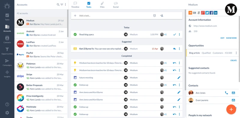This screenshot has height=118, width=240.
Task: Switch to the Timeline tab
Action: coord(75,5)
